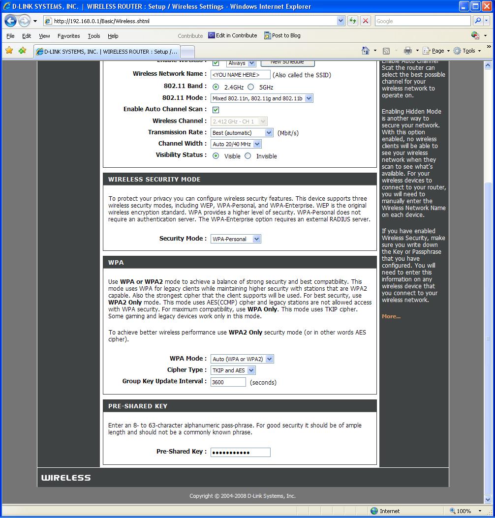Screen dimensions: 495x518
Task: Select Invisible visibility status
Action: [x=248, y=156]
